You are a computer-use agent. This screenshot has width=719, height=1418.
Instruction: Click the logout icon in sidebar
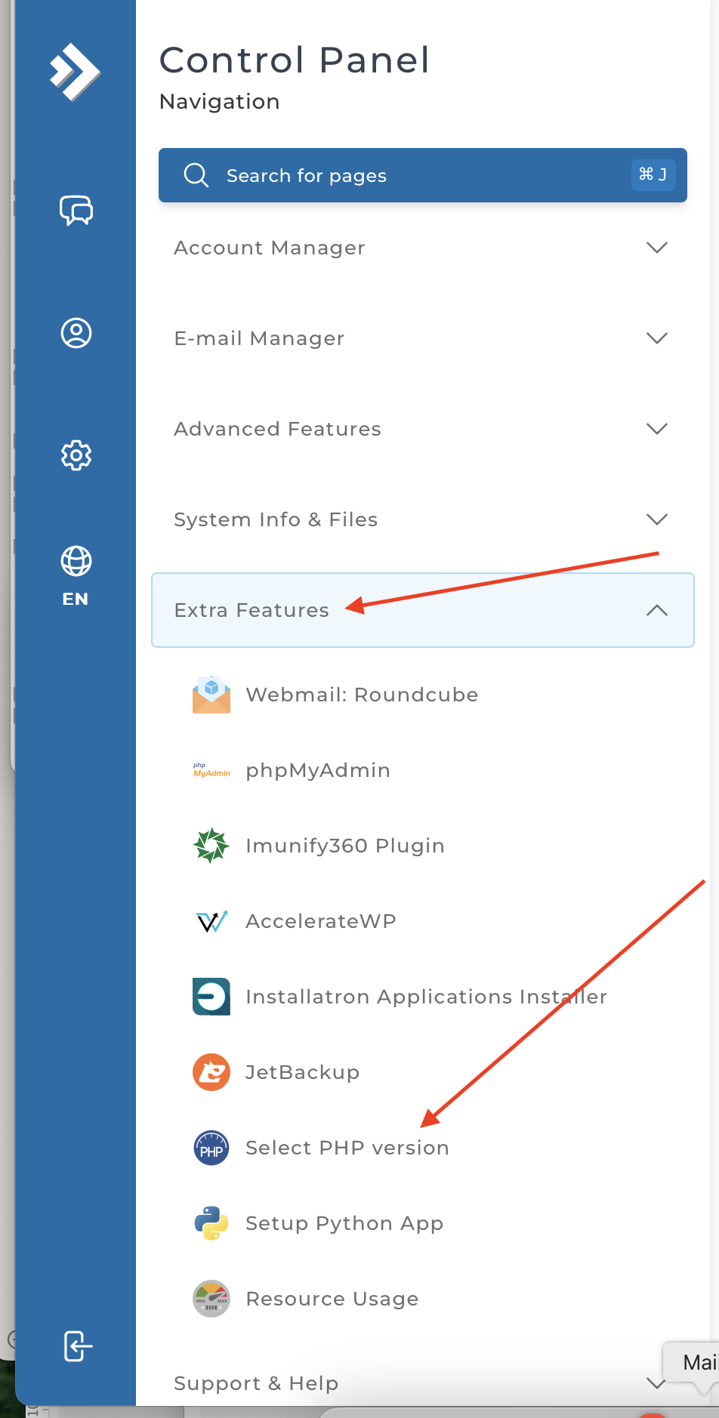tap(78, 1346)
